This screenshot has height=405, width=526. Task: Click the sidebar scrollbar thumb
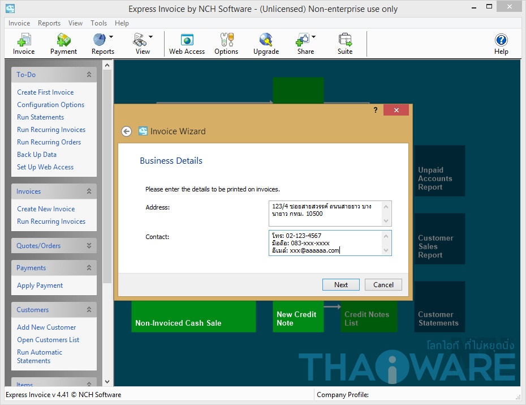coord(107,176)
